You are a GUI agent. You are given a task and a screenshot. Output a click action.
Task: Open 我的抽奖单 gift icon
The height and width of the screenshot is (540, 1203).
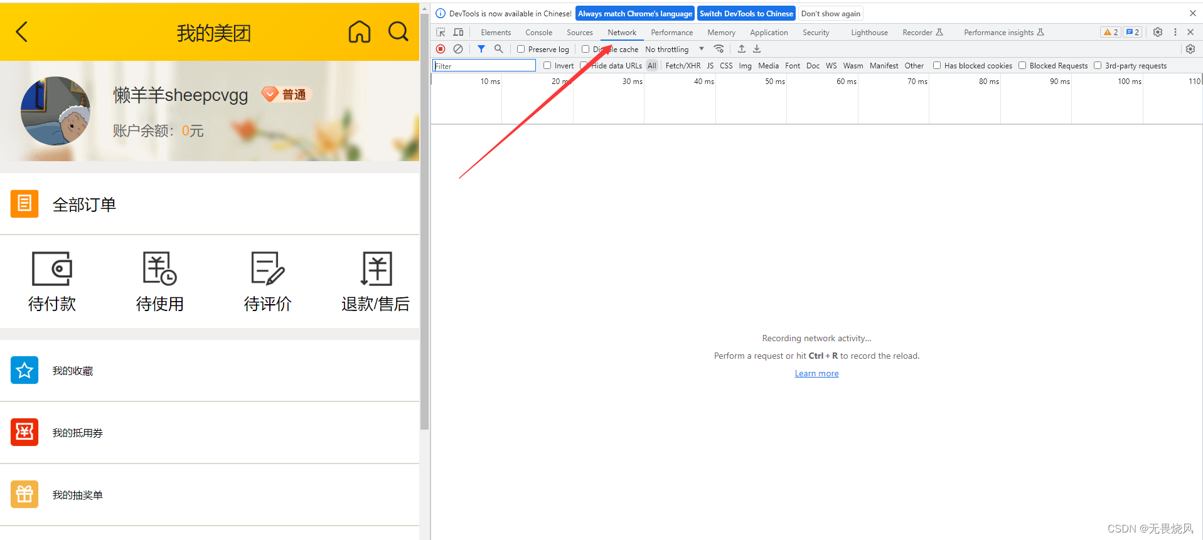[x=24, y=494]
